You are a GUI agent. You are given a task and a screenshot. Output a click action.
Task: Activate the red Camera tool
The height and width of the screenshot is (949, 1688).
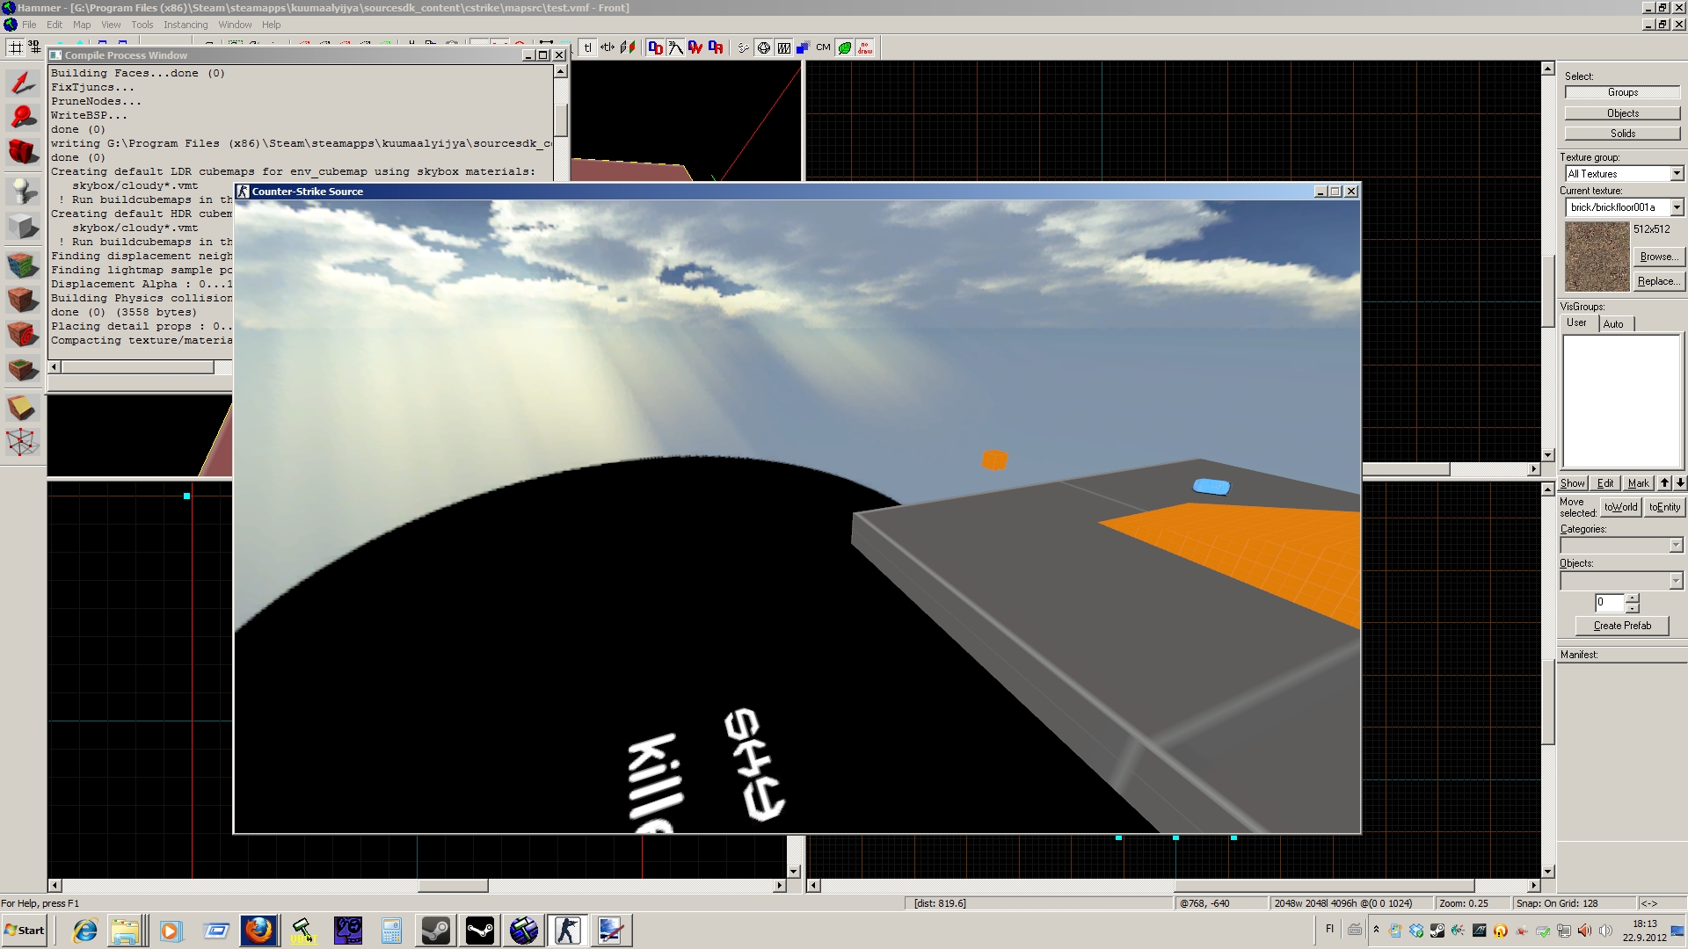pyautogui.click(x=23, y=153)
